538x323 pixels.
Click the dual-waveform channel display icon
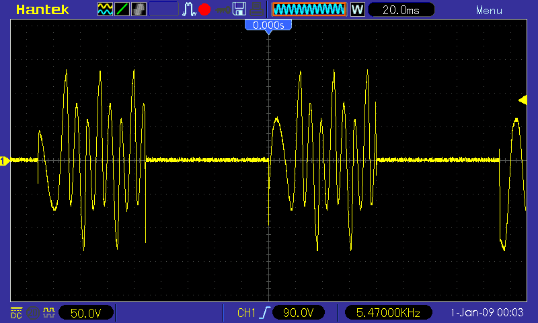(105, 9)
